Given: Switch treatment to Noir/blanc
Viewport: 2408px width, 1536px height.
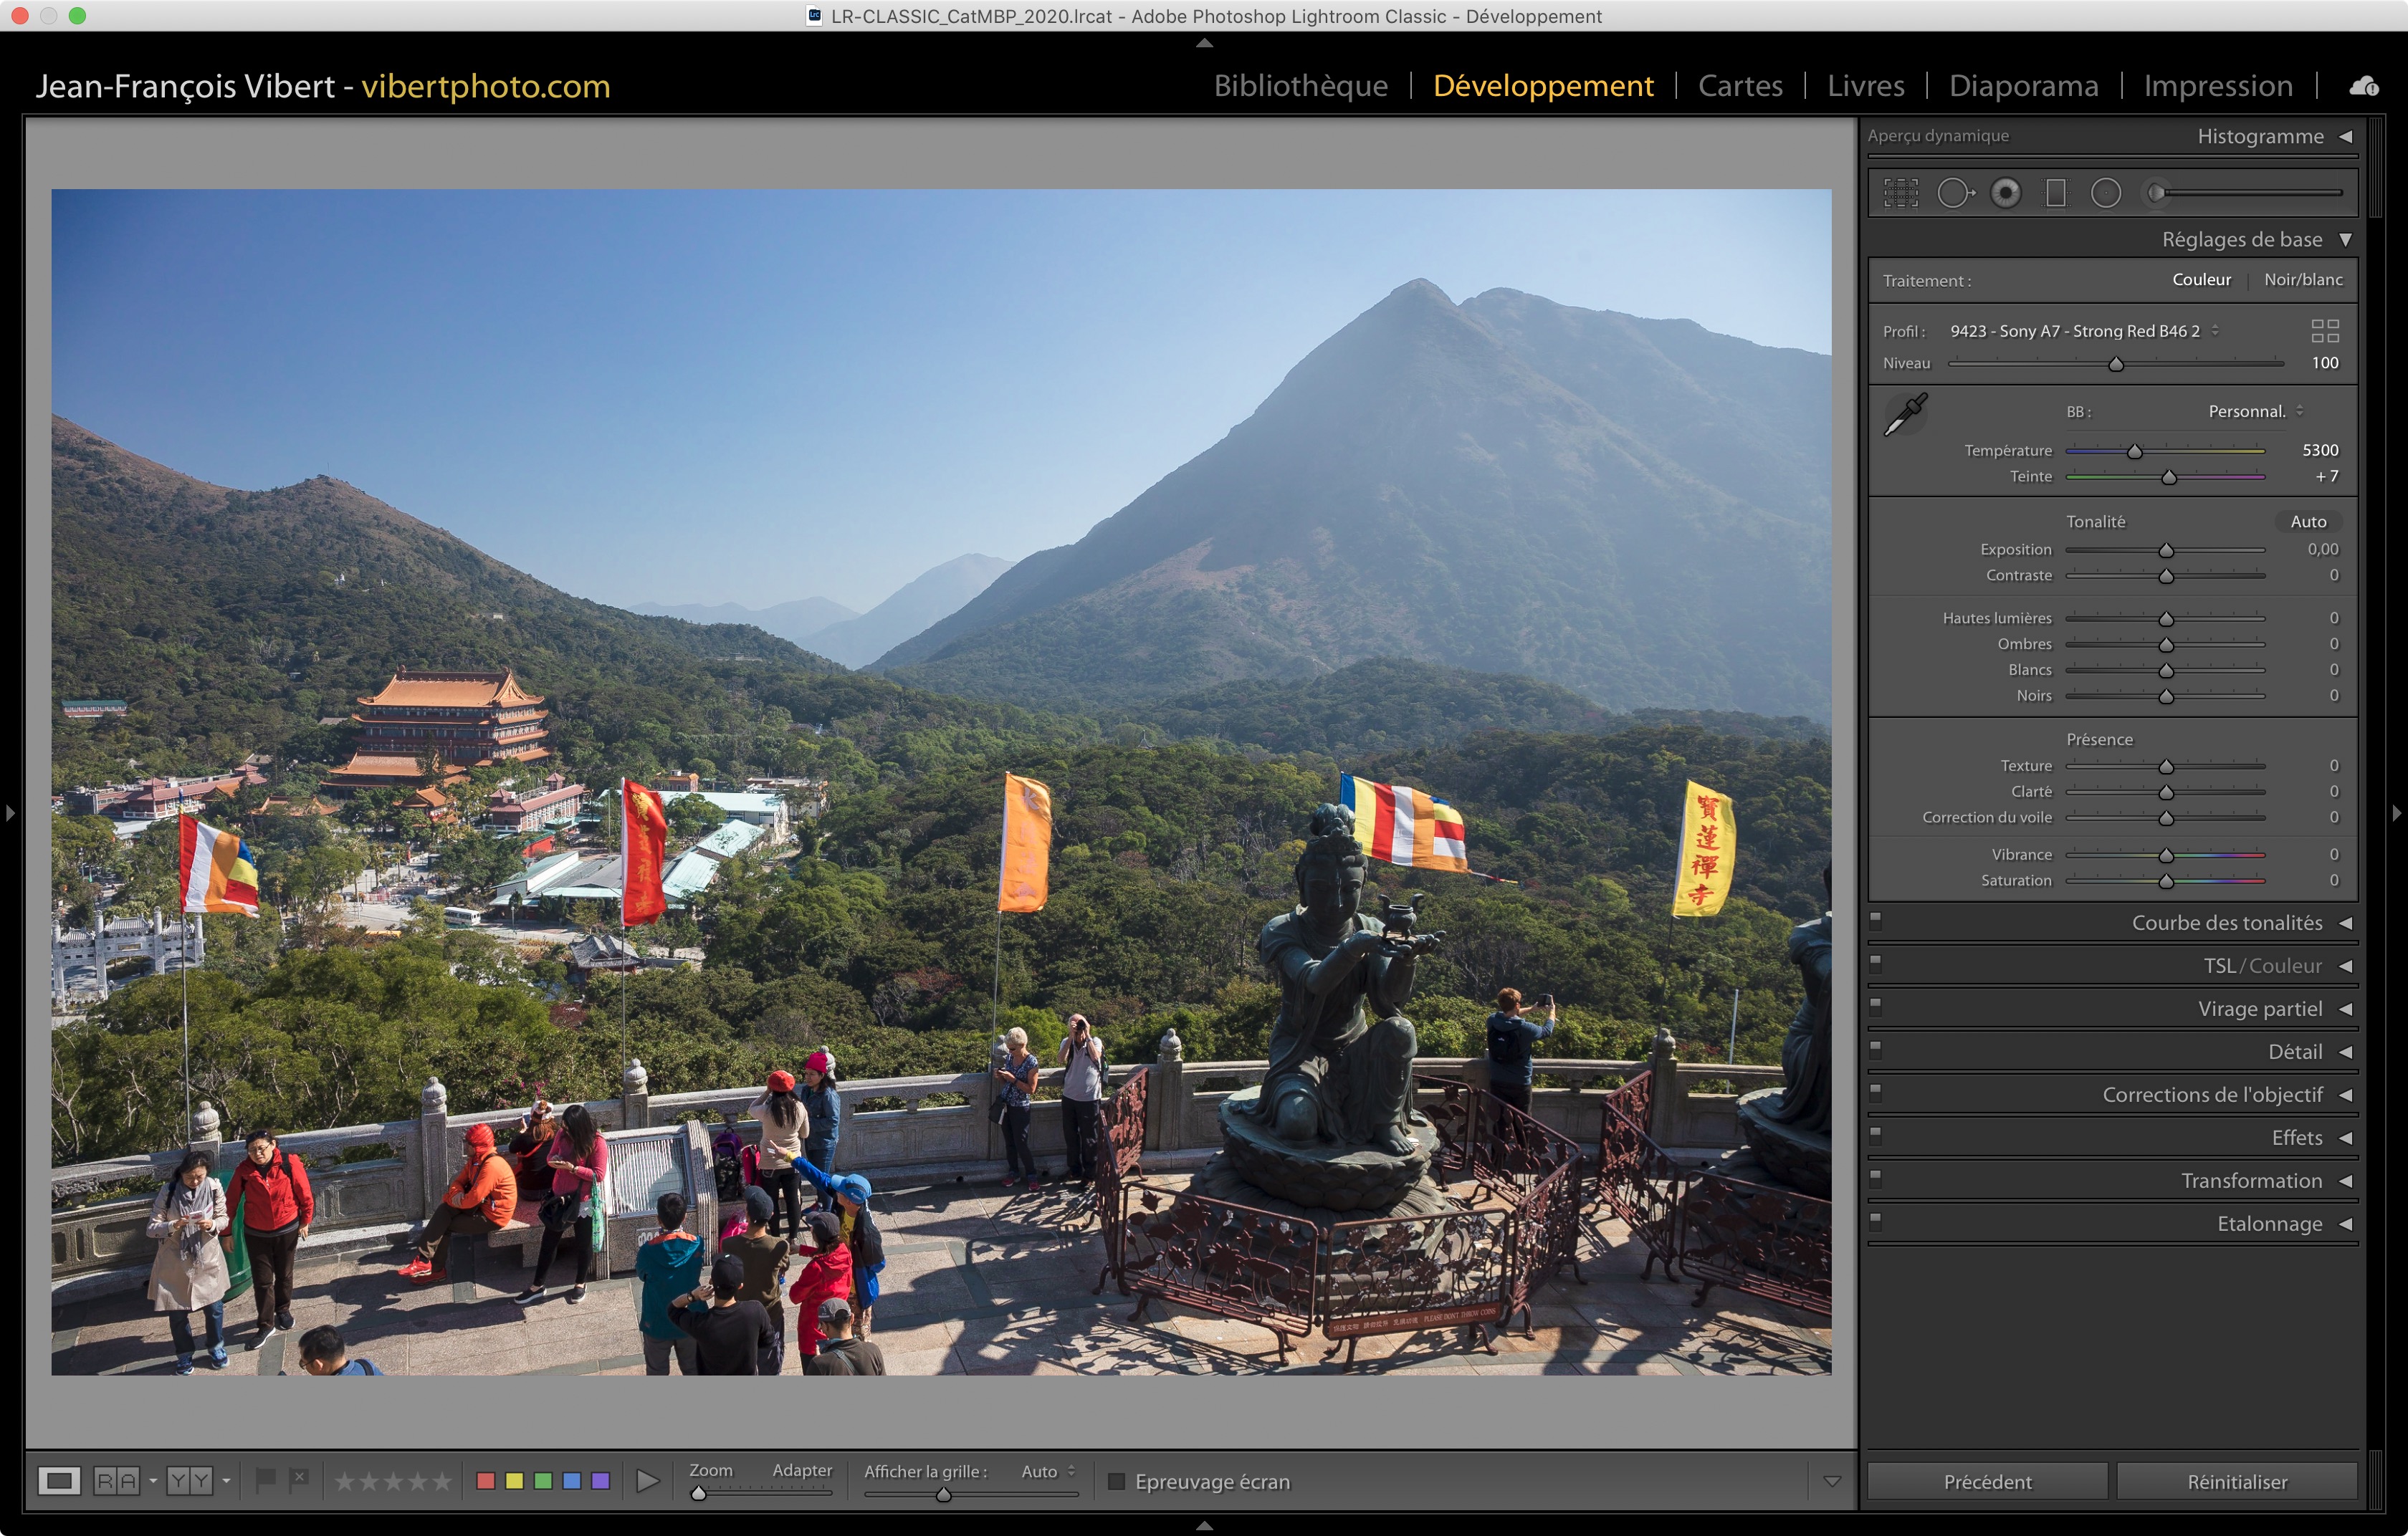Looking at the screenshot, I should point(2303,280).
